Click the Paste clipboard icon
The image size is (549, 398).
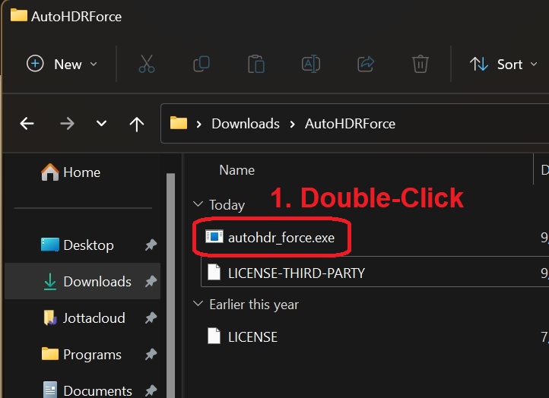click(x=256, y=65)
